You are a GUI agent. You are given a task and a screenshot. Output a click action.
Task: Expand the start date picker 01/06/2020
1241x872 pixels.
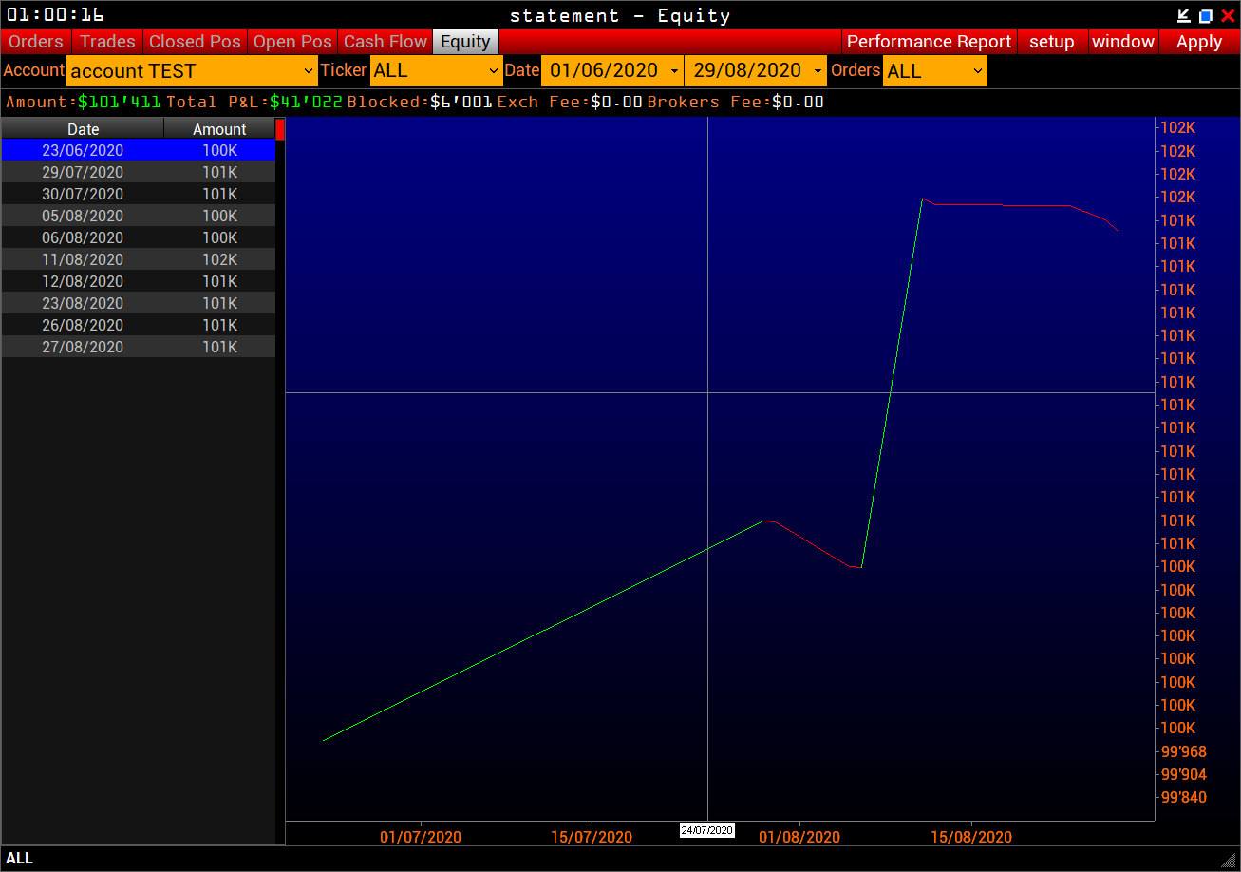click(611, 71)
